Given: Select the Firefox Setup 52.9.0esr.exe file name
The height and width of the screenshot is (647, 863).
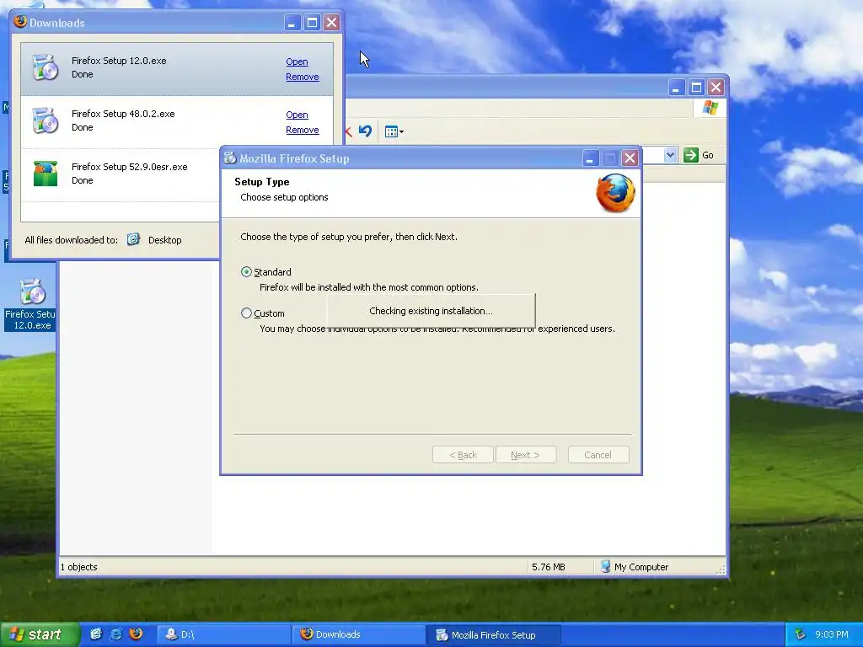Looking at the screenshot, I should point(129,167).
